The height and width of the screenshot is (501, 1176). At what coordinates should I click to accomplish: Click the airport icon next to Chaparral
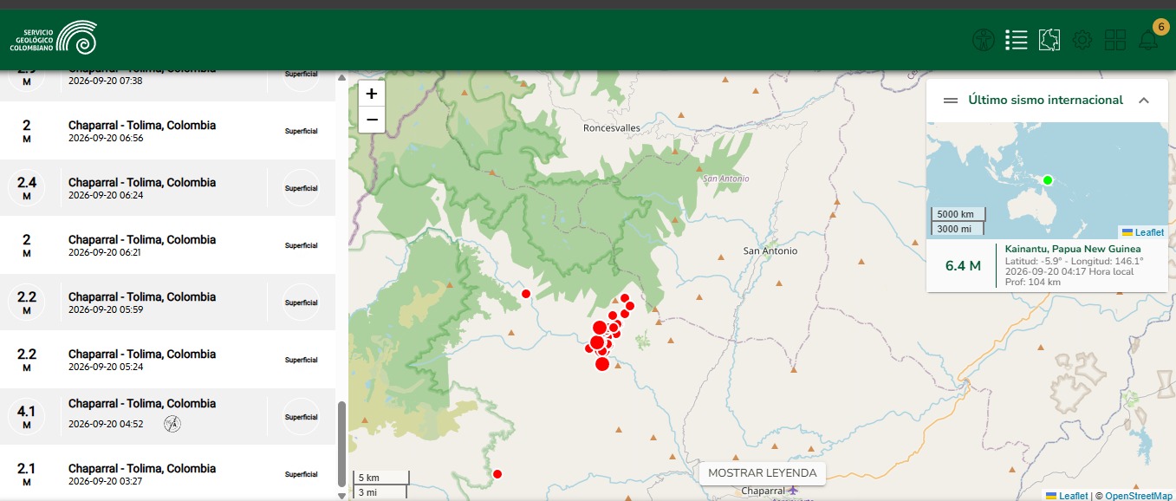[793, 491]
